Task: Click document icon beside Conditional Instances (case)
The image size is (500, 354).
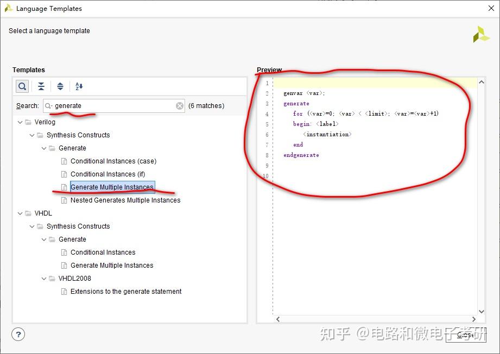Action: (x=64, y=161)
